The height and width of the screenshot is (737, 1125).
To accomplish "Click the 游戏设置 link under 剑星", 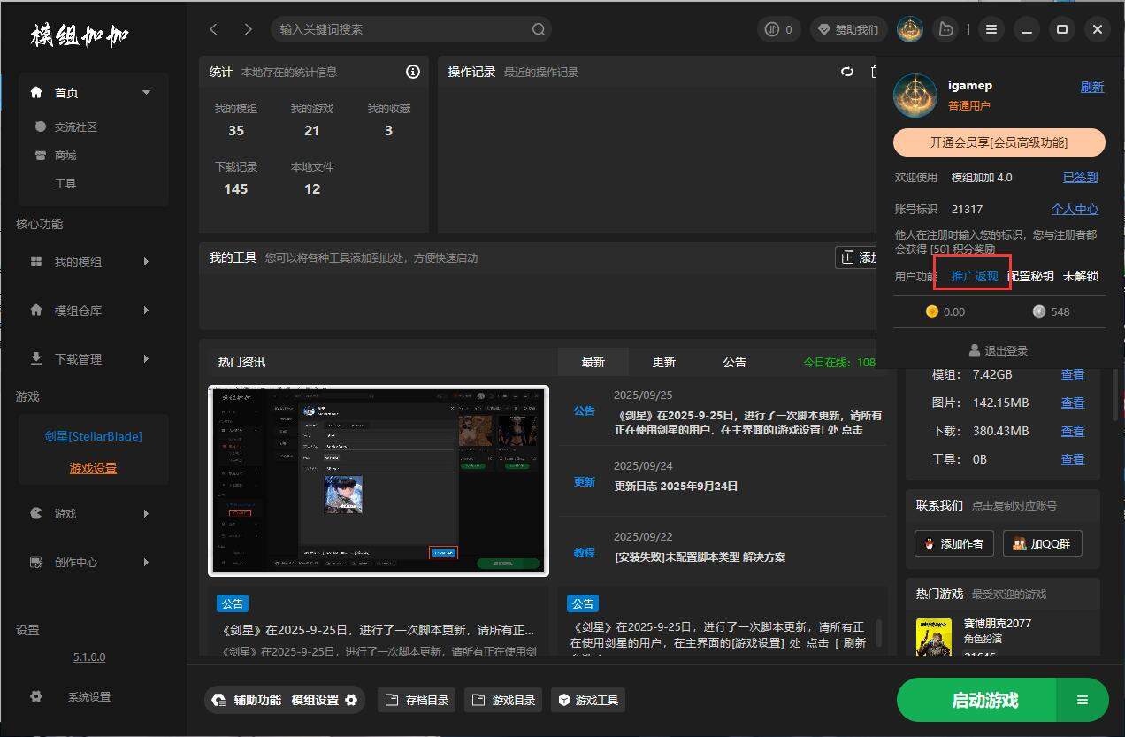I will 93,468.
